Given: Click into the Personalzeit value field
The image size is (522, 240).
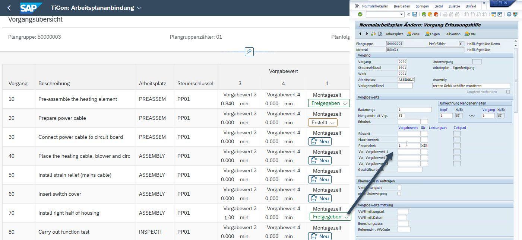Looking at the screenshot, I should click(409, 145).
